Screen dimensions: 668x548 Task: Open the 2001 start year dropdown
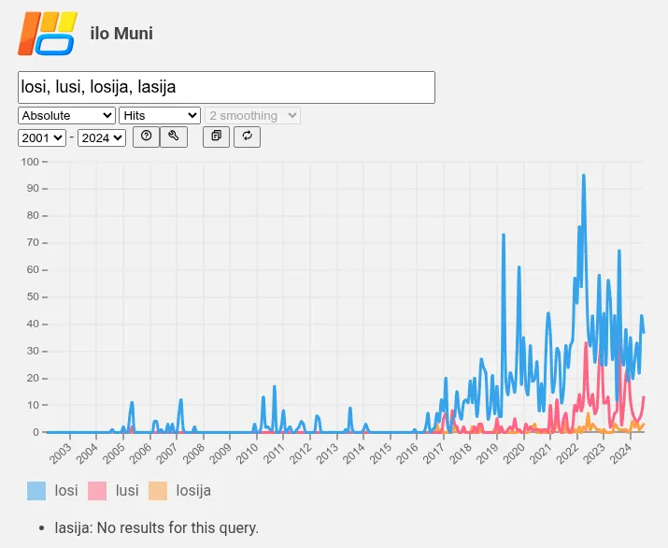(42, 137)
